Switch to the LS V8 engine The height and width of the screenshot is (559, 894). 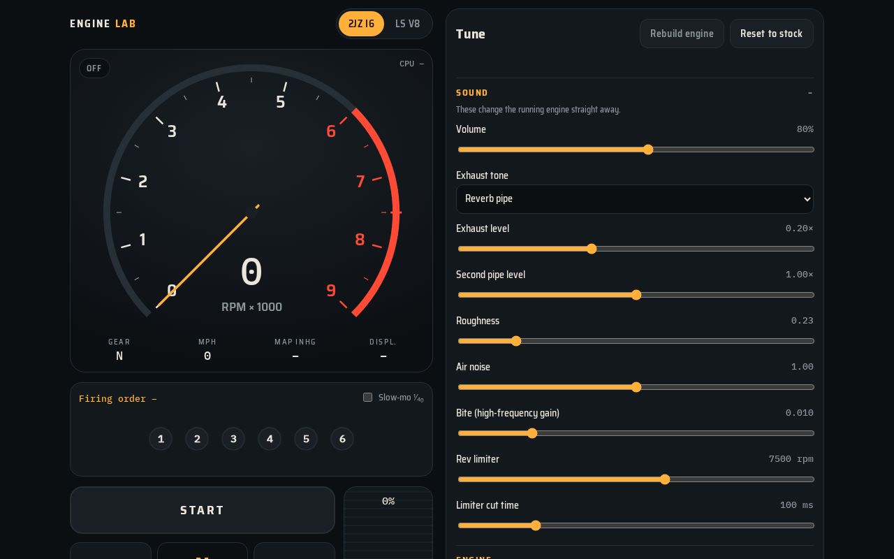408,24
